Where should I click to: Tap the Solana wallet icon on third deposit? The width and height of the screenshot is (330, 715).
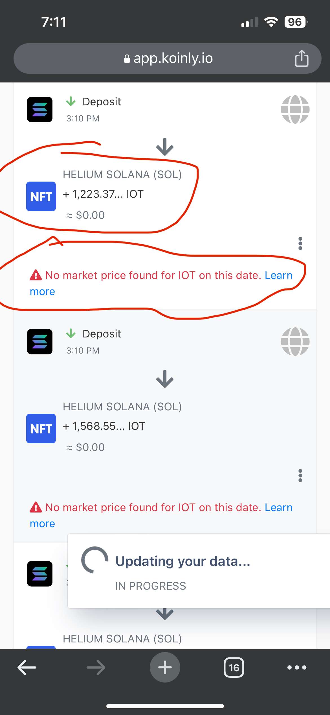point(40,574)
